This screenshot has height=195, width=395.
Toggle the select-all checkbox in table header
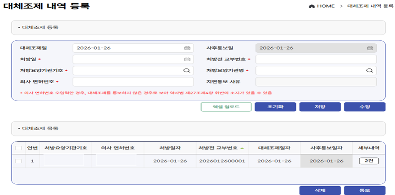pyautogui.click(x=18, y=148)
